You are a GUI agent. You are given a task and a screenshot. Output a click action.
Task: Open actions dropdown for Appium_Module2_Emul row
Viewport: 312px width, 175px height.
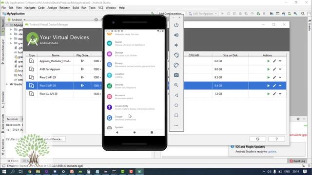click(280, 61)
